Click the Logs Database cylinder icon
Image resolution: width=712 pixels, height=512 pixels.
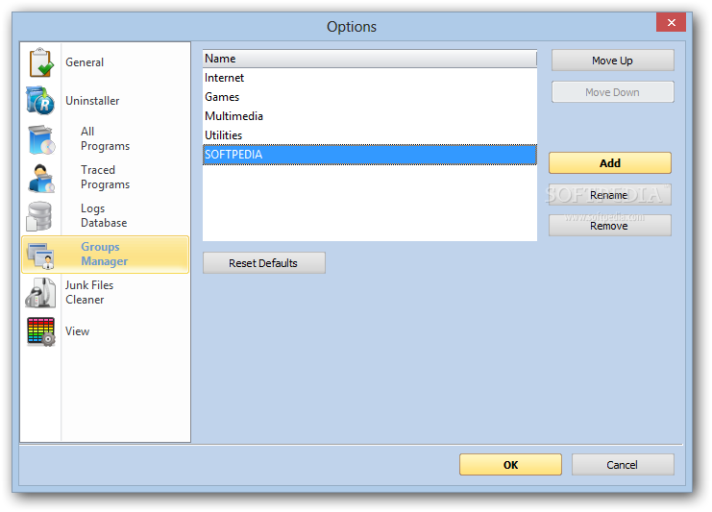coord(39,216)
